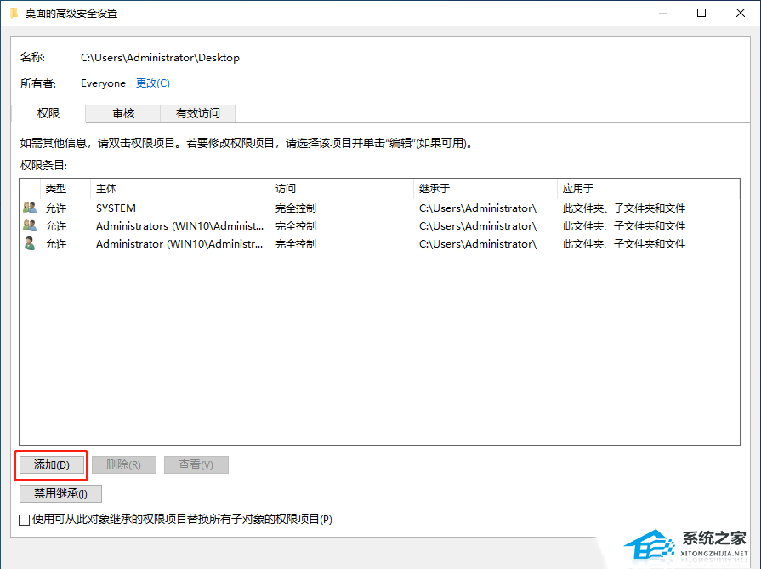Click 完全控制 in the Administrators row

pos(296,226)
